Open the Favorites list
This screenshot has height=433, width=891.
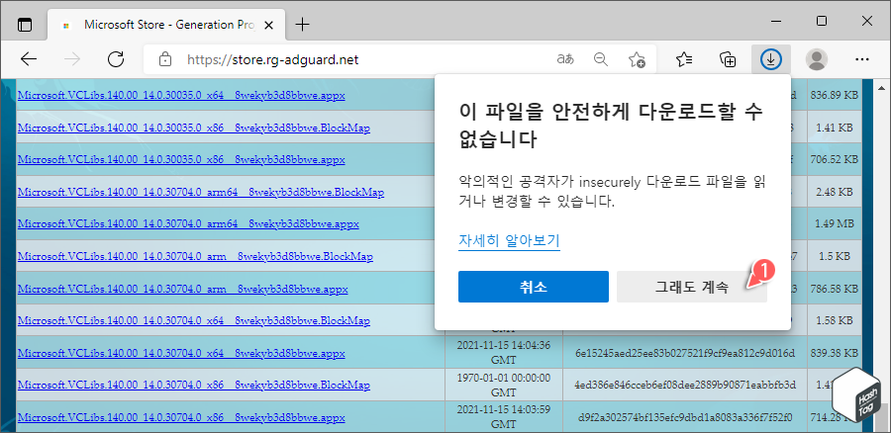click(684, 59)
